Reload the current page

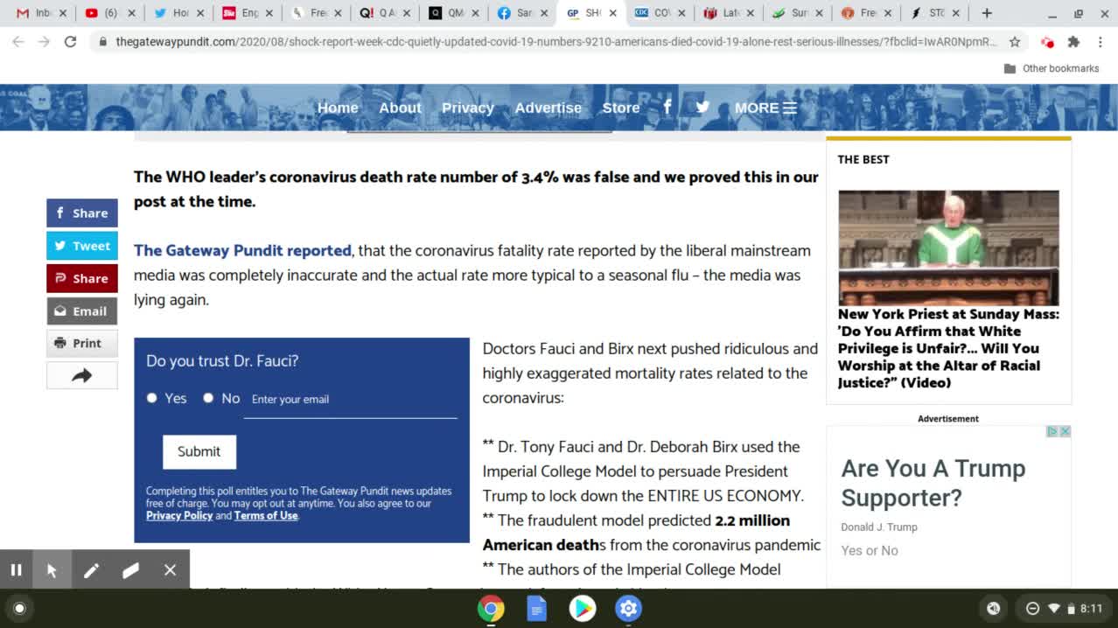pyautogui.click(x=71, y=41)
